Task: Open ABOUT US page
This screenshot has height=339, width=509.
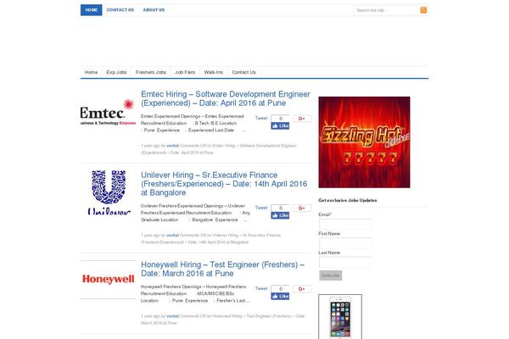Action: pos(154,10)
